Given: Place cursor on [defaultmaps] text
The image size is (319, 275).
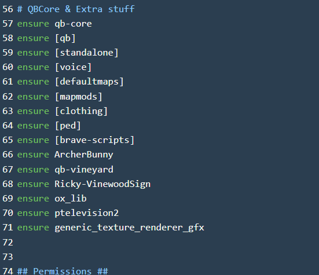Looking at the screenshot, I should [x=89, y=82].
